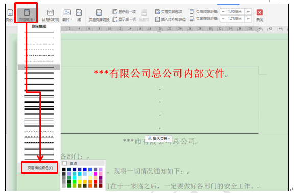
Task: Pick the bright yellow color swatch
Action: 80,182
